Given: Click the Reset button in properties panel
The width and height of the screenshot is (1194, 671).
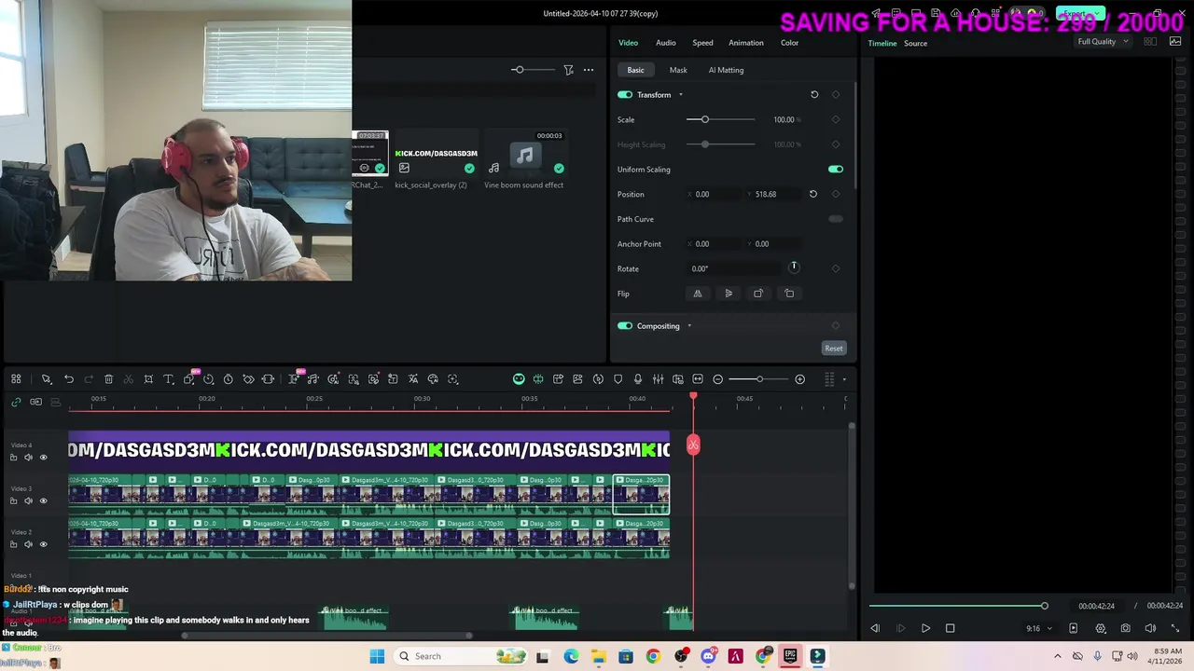Looking at the screenshot, I should 834,349.
